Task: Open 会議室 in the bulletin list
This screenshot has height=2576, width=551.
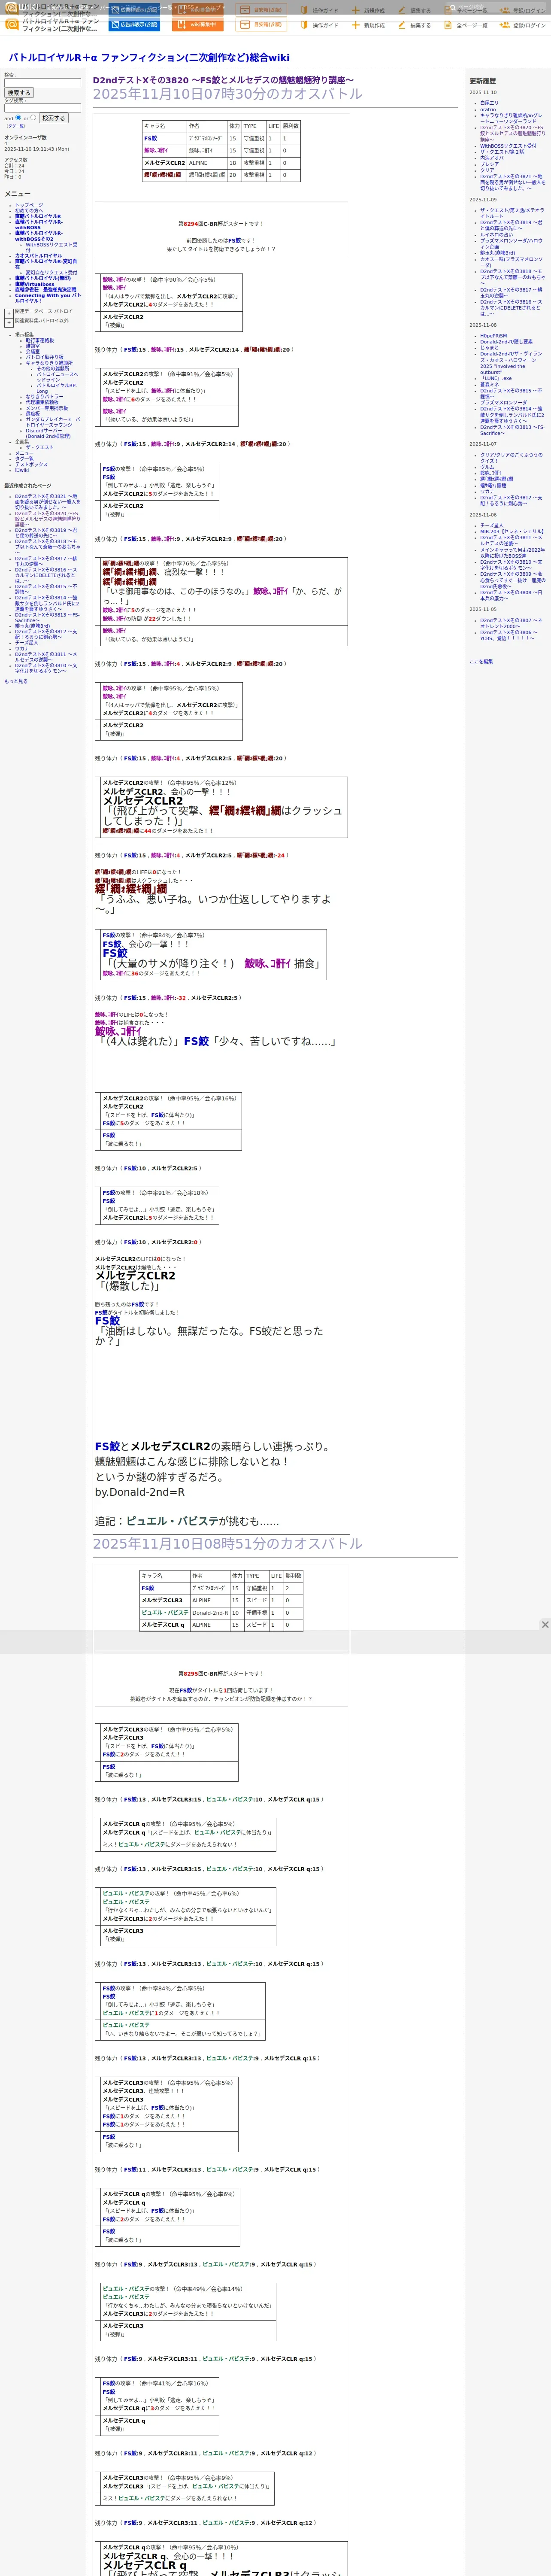Action: click(33, 352)
